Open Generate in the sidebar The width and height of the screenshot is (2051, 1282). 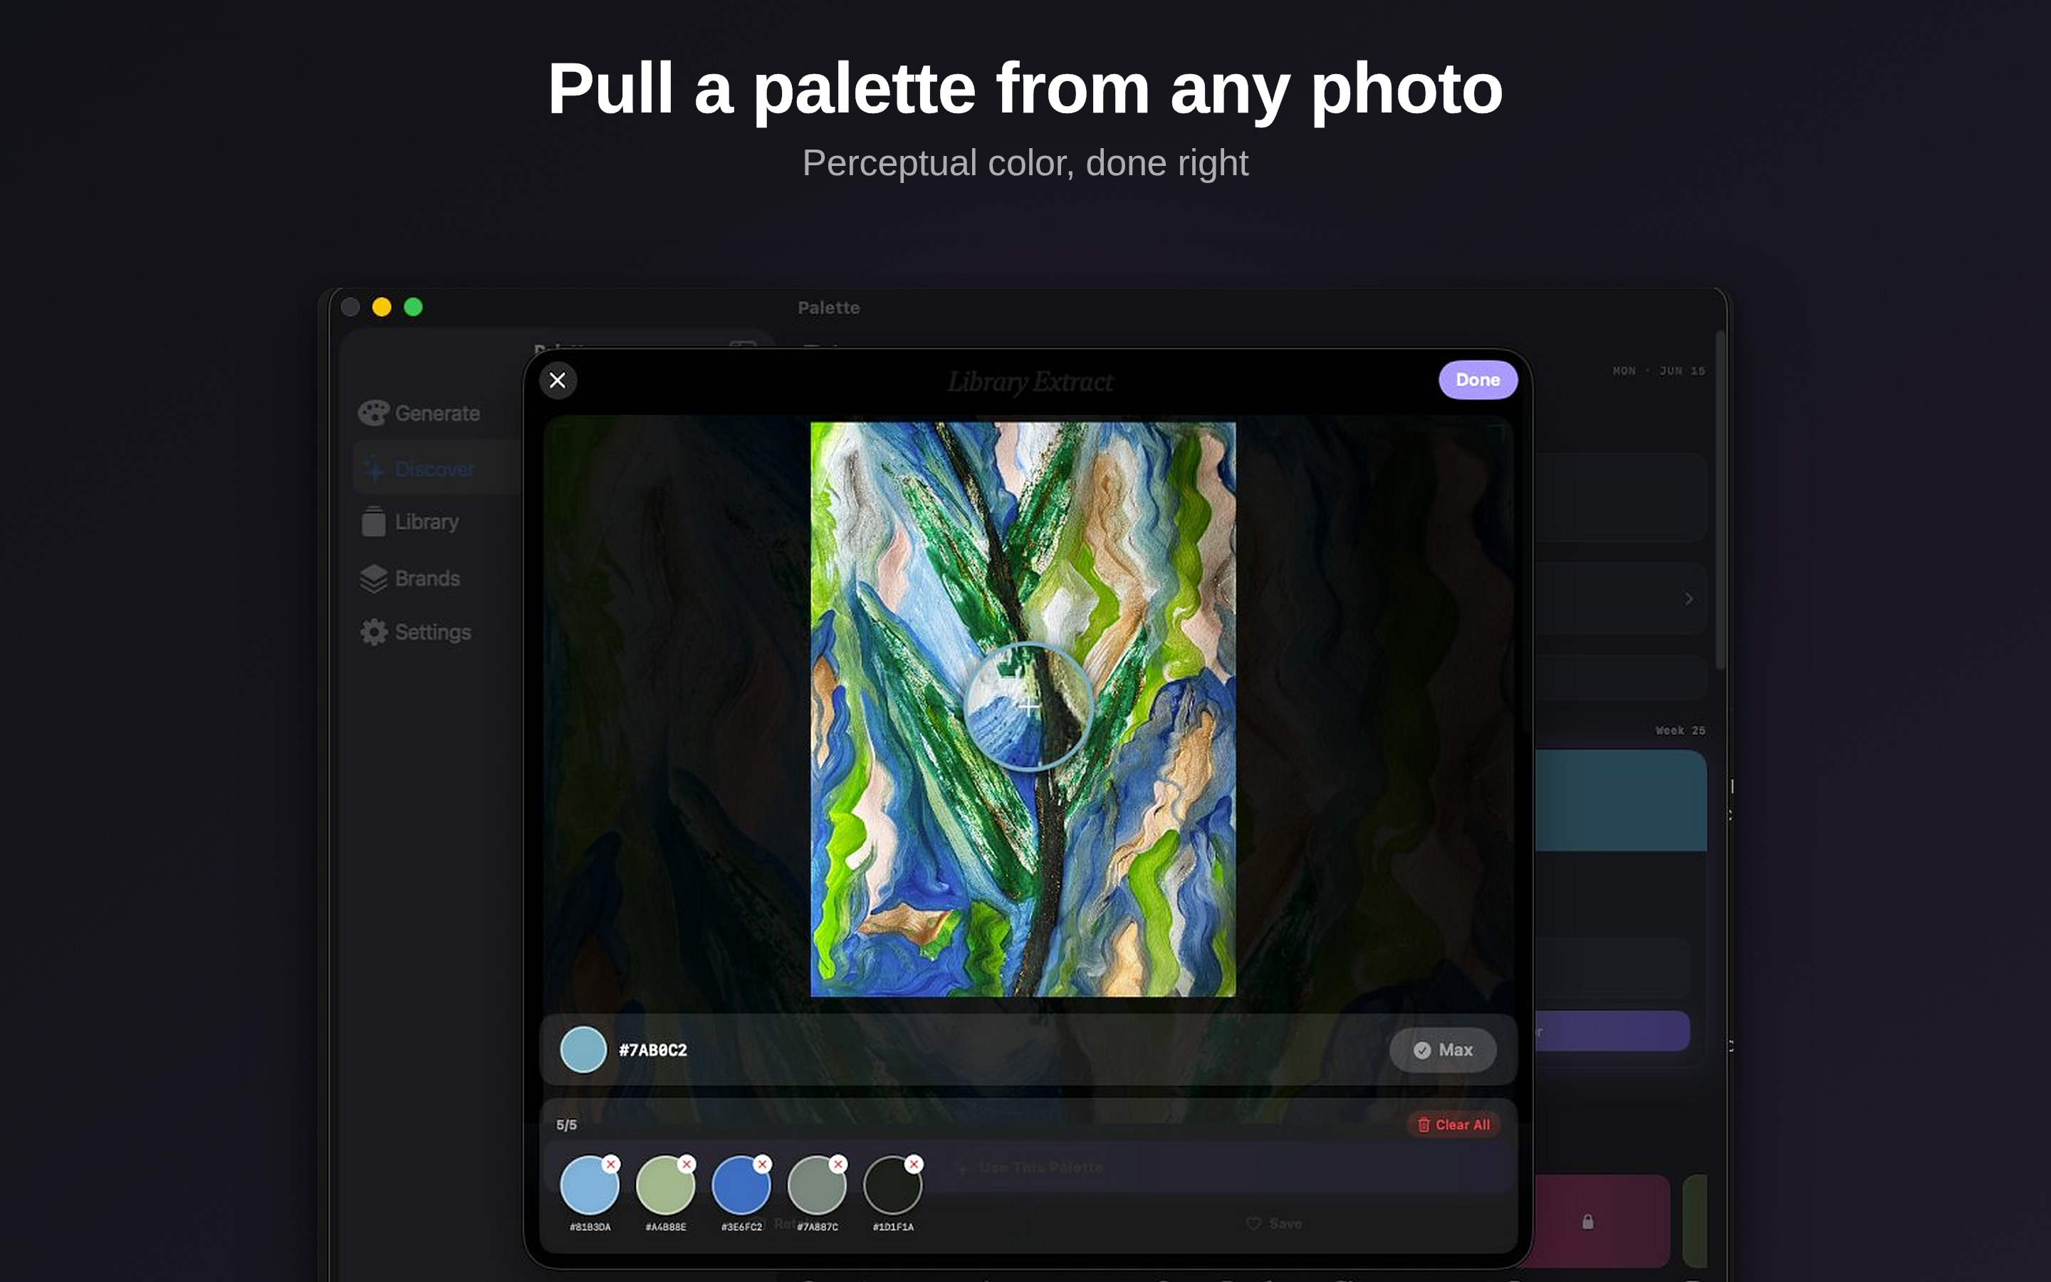[419, 413]
